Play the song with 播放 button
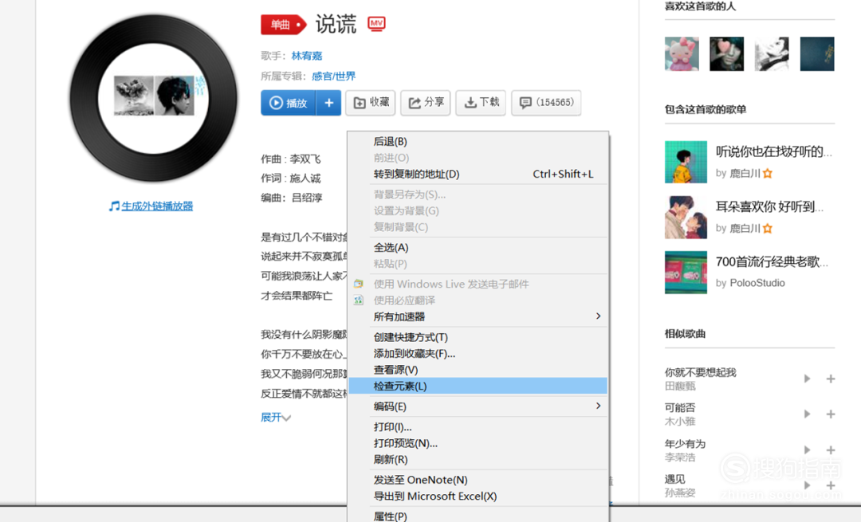This screenshot has height=522, width=861. (289, 103)
